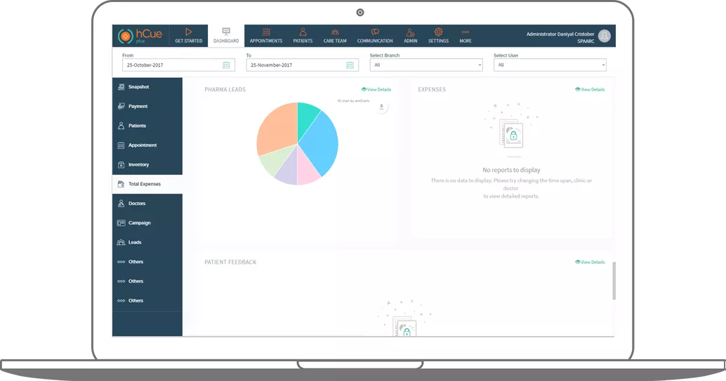
Task: Click the administrator profile avatar
Action: (605, 36)
